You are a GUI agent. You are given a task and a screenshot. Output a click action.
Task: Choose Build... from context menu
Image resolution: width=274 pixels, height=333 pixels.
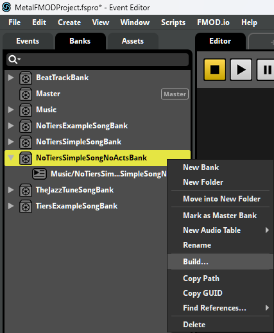click(x=220, y=262)
